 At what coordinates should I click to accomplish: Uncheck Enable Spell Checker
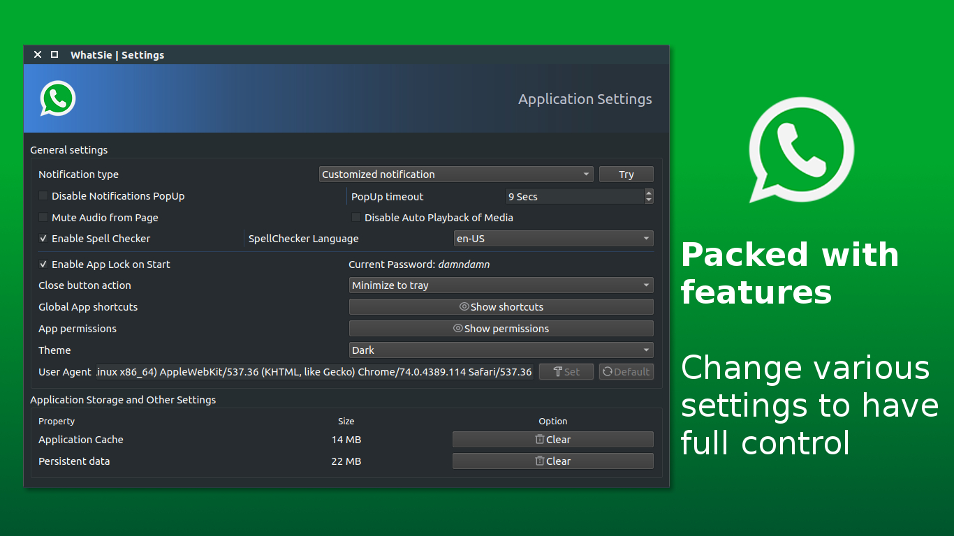[x=43, y=239]
